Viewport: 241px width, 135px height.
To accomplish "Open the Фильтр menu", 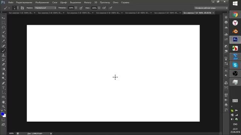I will point(88,3).
